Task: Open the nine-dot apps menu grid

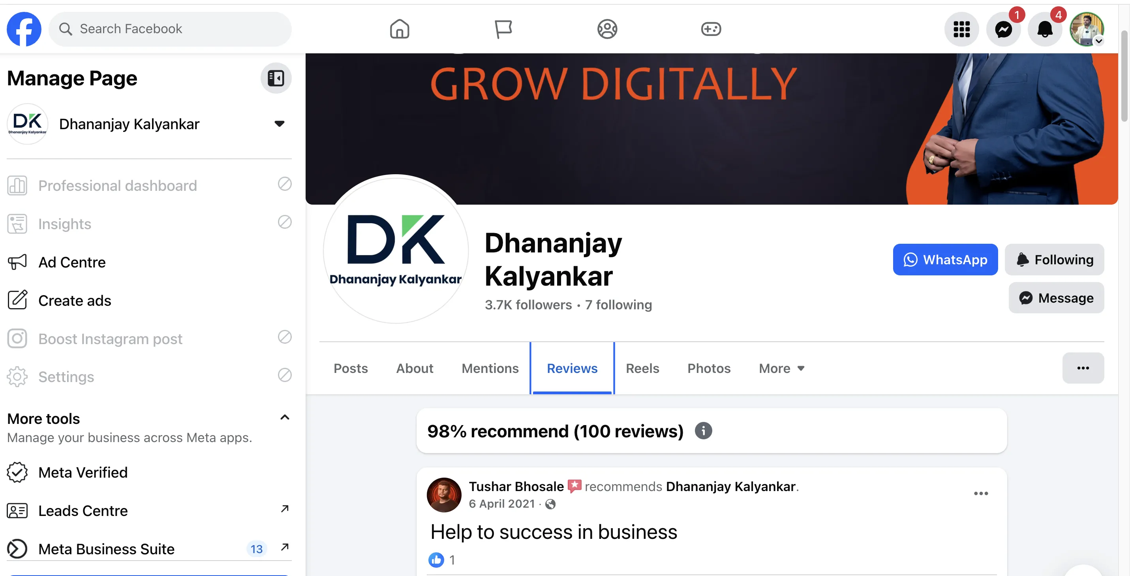Action: [961, 29]
